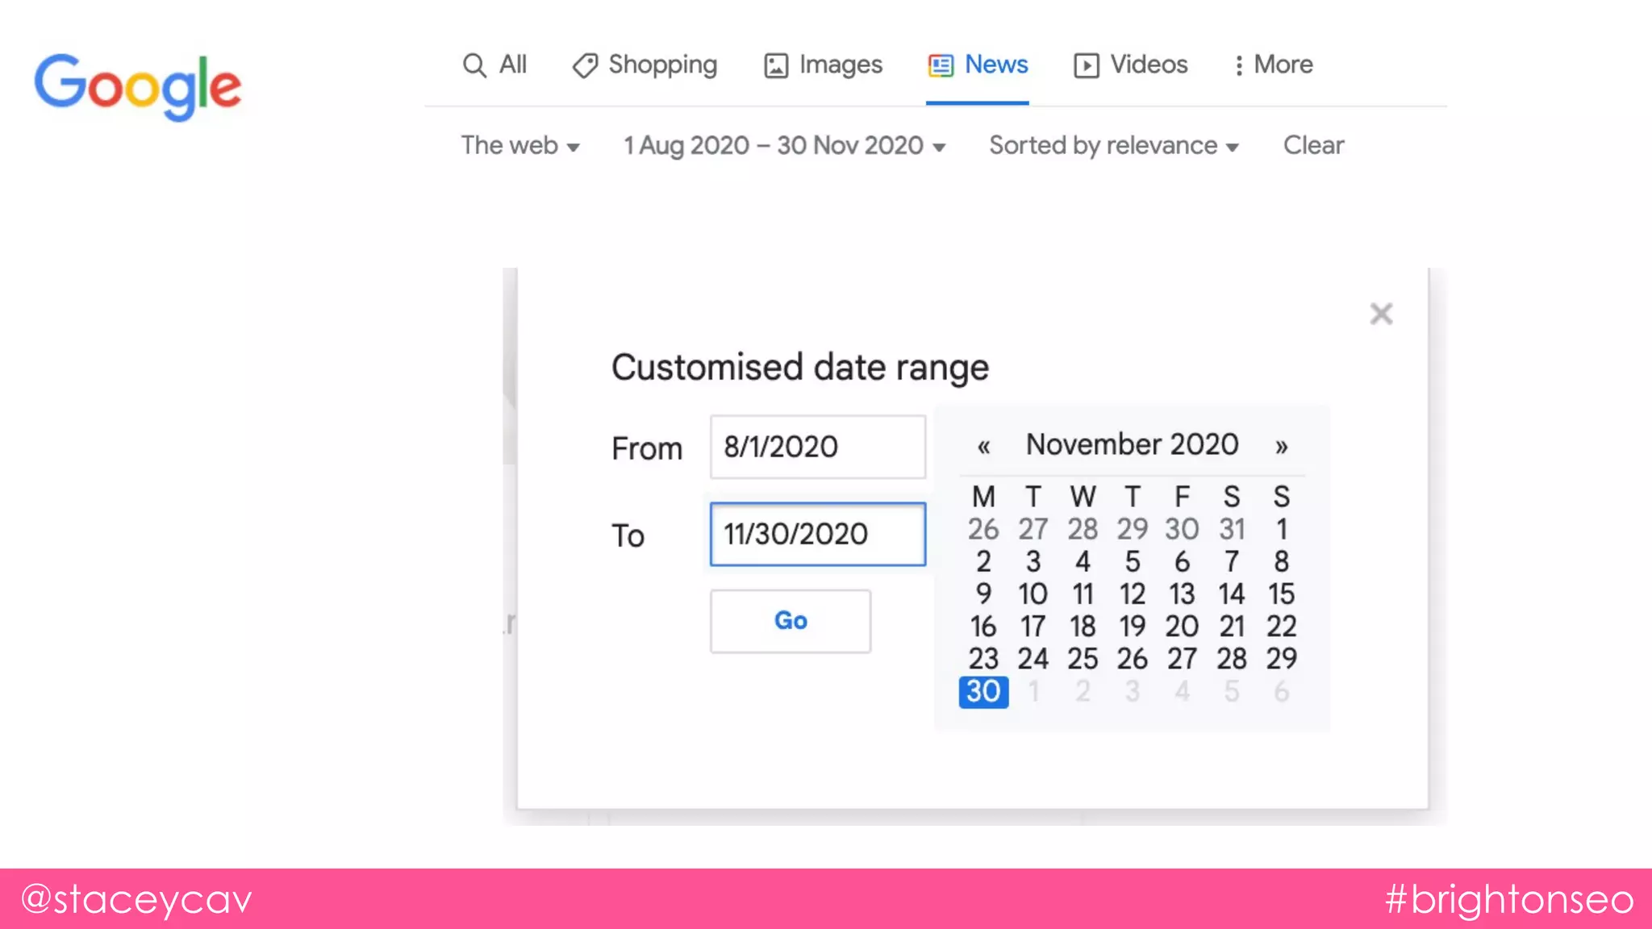Image resolution: width=1652 pixels, height=929 pixels.
Task: Open the date range dropdown filter
Action: (x=784, y=146)
